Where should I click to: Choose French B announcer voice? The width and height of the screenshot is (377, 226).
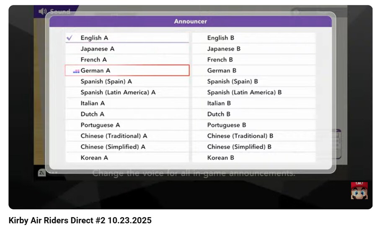click(253, 60)
